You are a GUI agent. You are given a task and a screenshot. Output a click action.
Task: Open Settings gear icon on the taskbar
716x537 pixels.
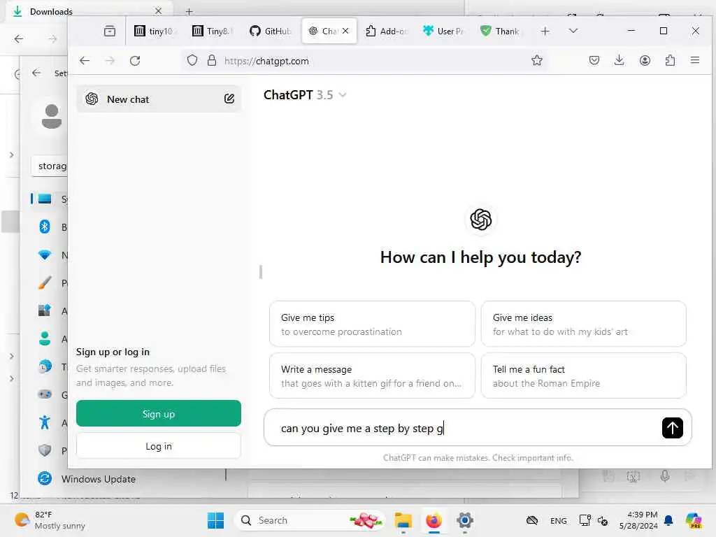464,520
